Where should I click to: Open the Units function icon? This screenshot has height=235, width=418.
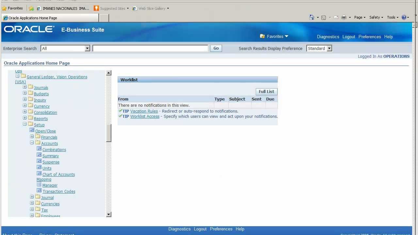39,167
